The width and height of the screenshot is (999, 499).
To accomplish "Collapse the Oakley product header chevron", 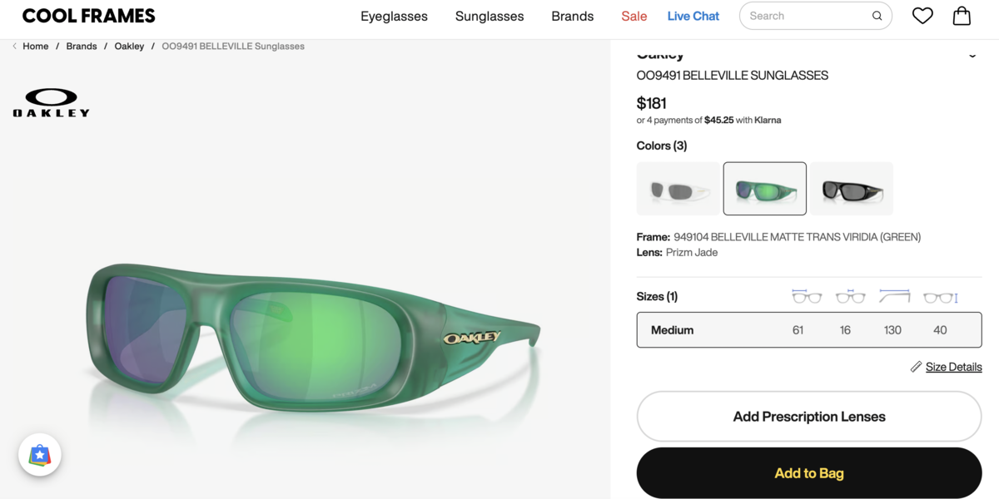I will 972,55.
